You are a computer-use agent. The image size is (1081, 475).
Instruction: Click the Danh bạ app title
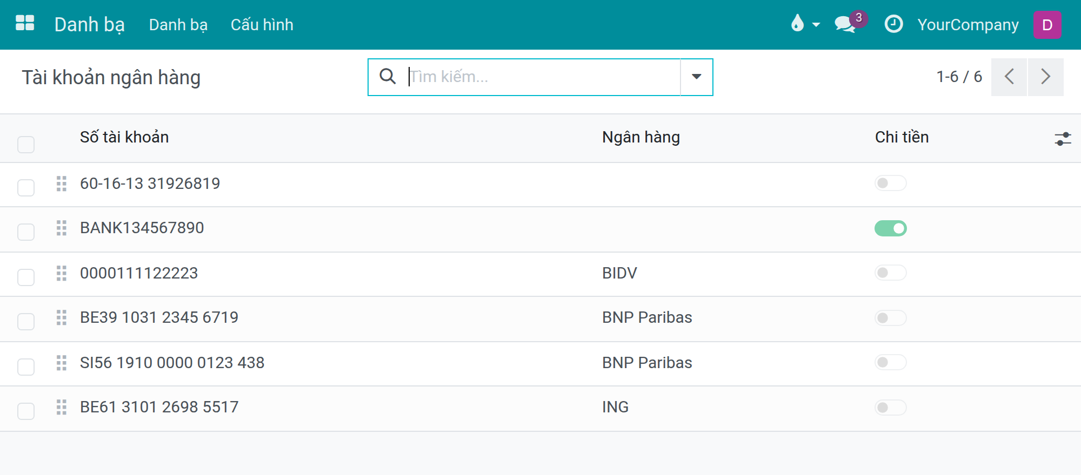(x=90, y=25)
